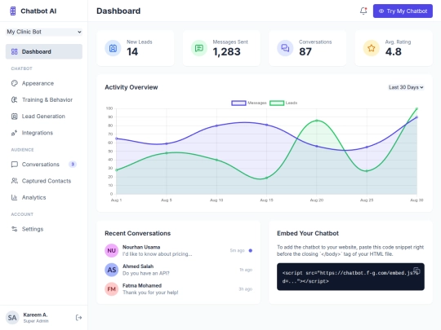Click the NU avatar
The width and height of the screenshot is (441, 330).
[112, 251]
